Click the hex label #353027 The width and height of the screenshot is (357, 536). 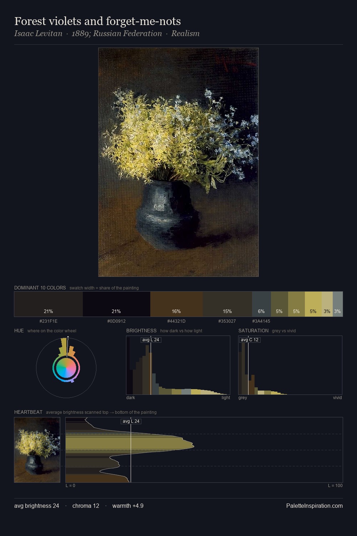point(227,321)
